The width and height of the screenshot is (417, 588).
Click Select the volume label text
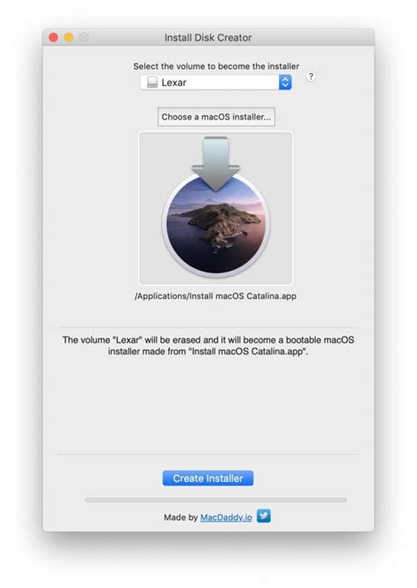point(216,67)
